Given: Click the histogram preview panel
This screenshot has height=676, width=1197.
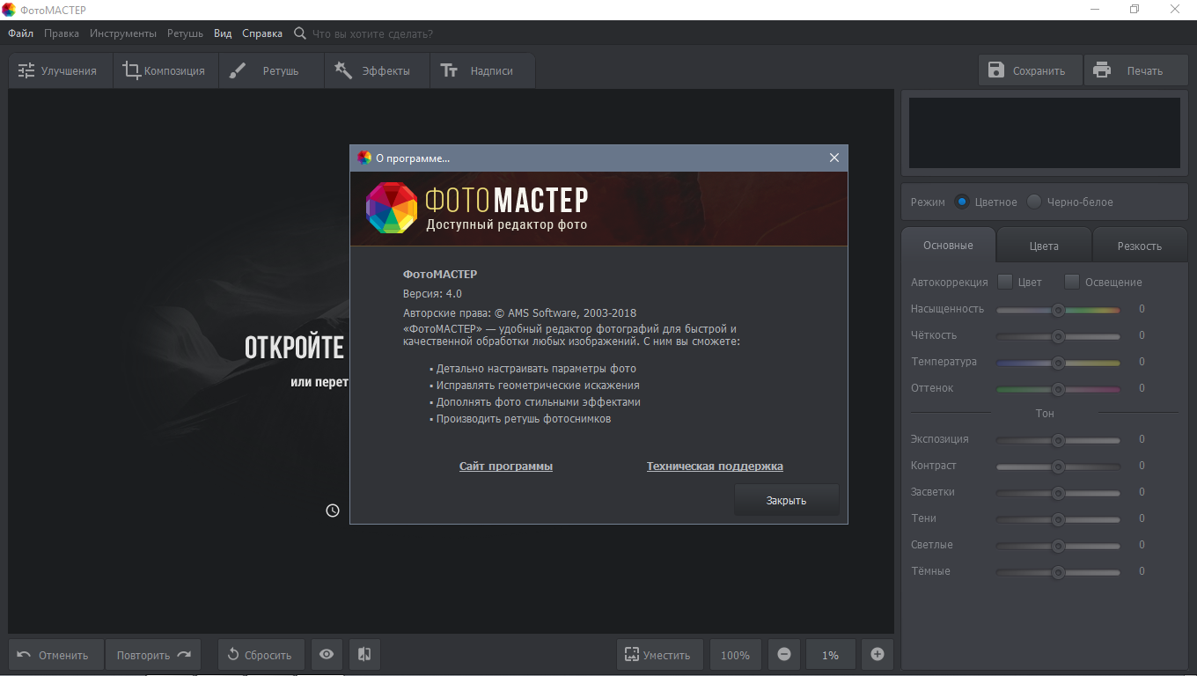Looking at the screenshot, I should 1045,133.
